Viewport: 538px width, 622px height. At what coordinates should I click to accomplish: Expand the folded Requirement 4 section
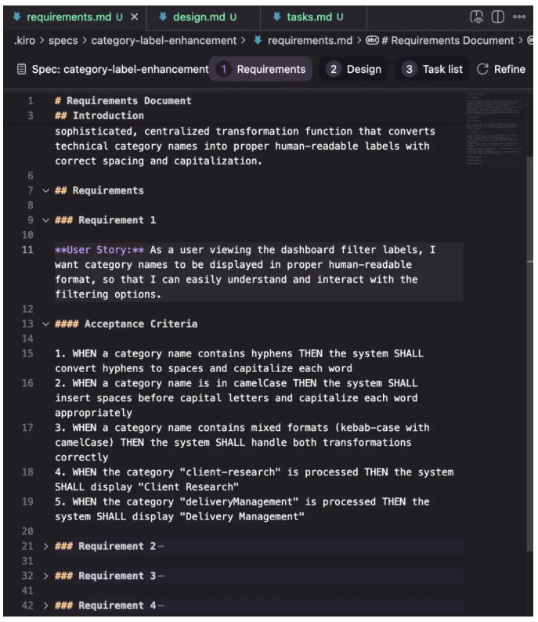tap(45, 606)
